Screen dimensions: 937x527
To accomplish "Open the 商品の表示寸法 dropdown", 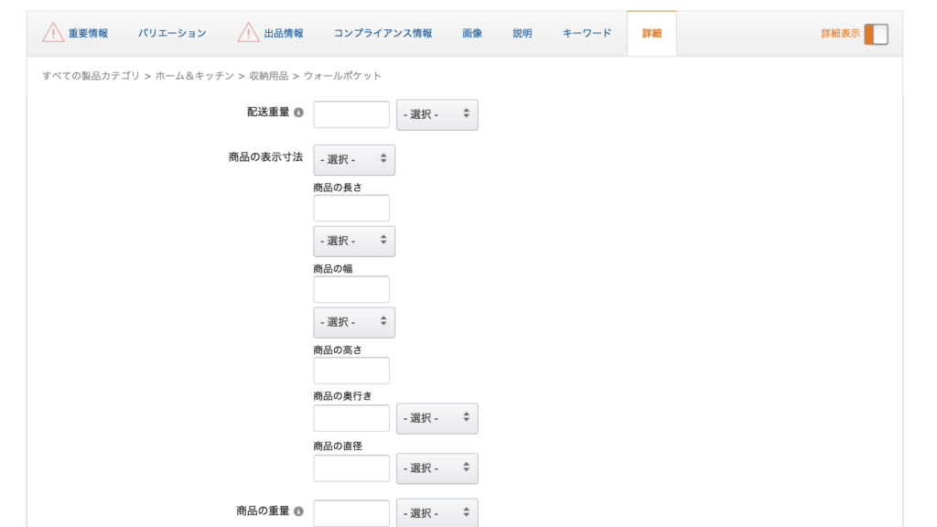I will coord(354,159).
